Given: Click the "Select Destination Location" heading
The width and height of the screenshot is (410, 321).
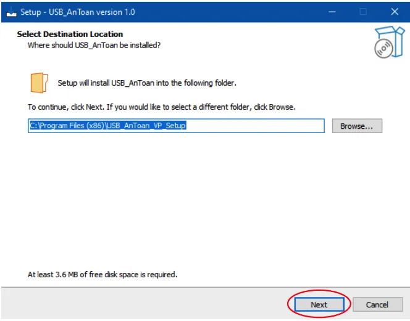Looking at the screenshot, I should [x=70, y=35].
